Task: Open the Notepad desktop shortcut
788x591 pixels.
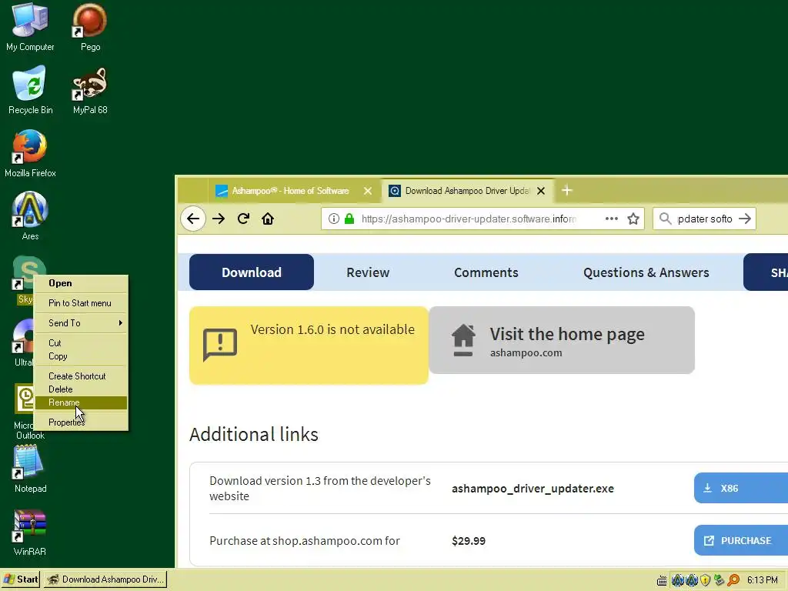Action: point(30,469)
